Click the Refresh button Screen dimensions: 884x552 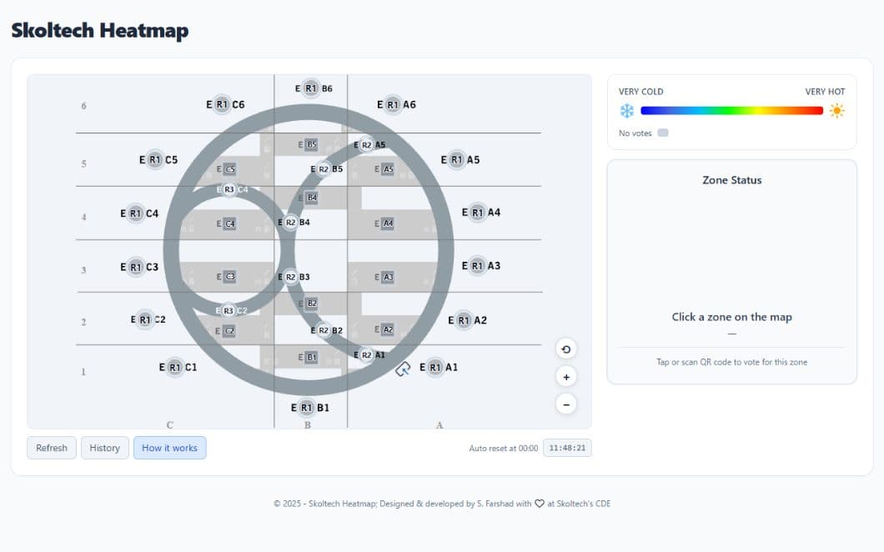pos(52,448)
